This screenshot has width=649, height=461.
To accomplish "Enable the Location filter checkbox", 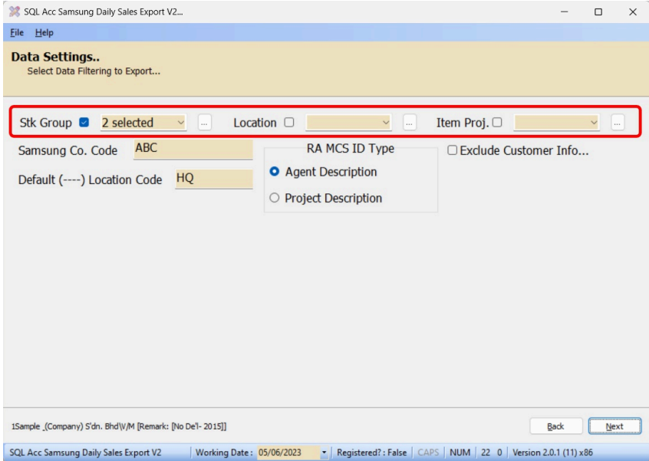I will coord(289,123).
